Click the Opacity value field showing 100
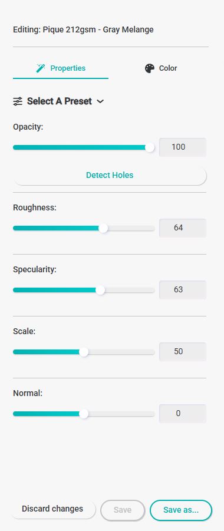The height and width of the screenshot is (531, 224). click(183, 147)
